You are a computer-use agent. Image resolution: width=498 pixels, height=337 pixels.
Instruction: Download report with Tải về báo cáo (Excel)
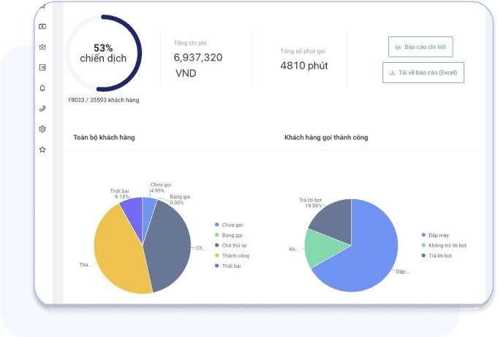(423, 72)
